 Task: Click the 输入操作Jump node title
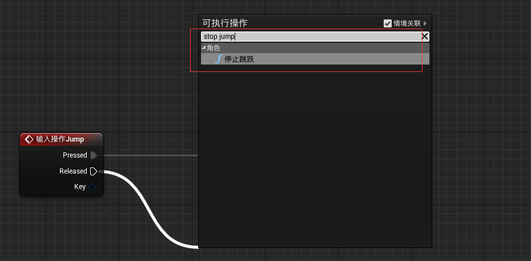click(61, 139)
